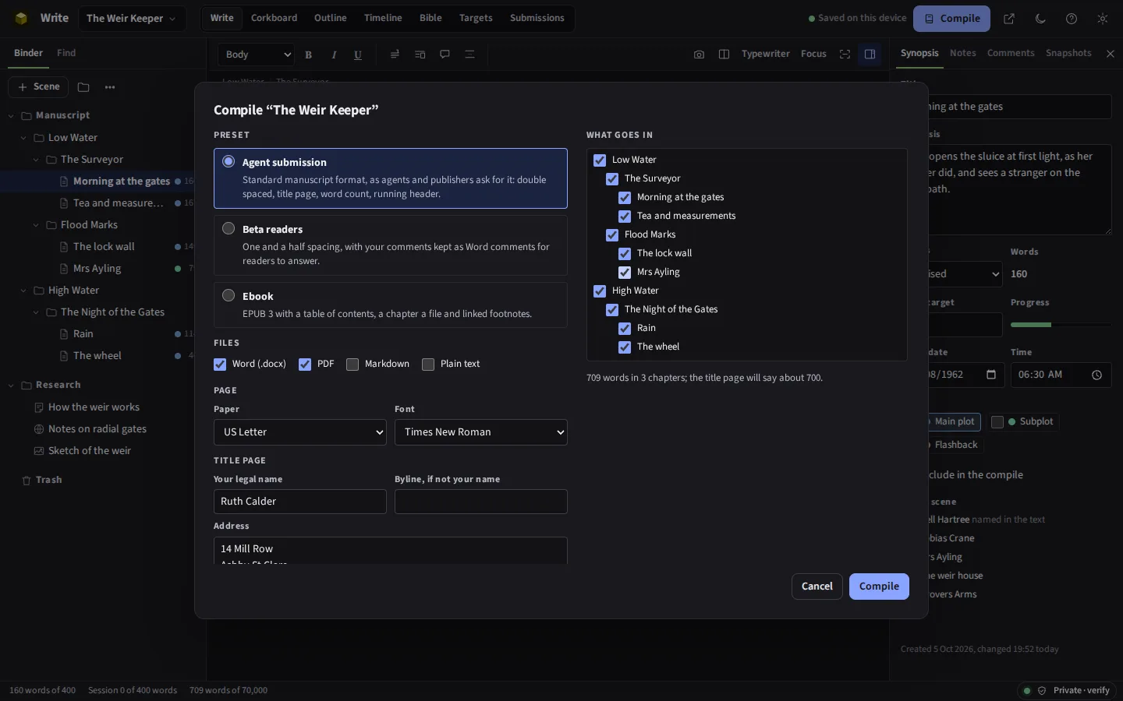Click the Address text area

click(x=391, y=551)
